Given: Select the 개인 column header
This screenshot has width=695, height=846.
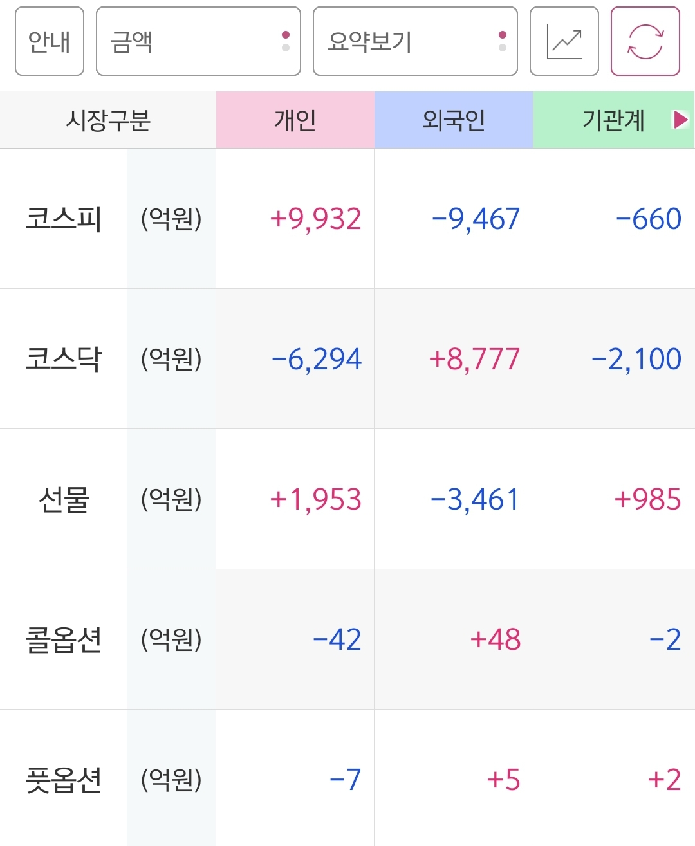Looking at the screenshot, I should (295, 120).
